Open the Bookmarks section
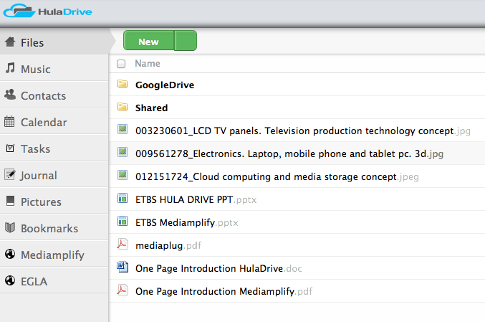Screen dimensions: 485x322 pyautogui.click(x=49, y=228)
